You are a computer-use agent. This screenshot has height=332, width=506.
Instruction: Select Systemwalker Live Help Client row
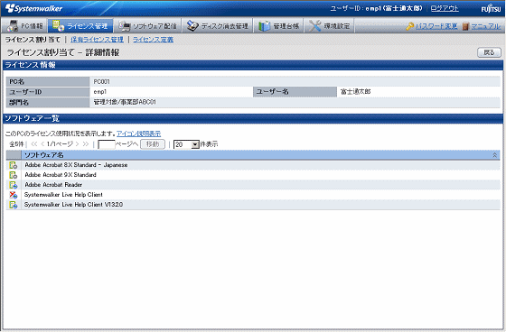(x=253, y=195)
